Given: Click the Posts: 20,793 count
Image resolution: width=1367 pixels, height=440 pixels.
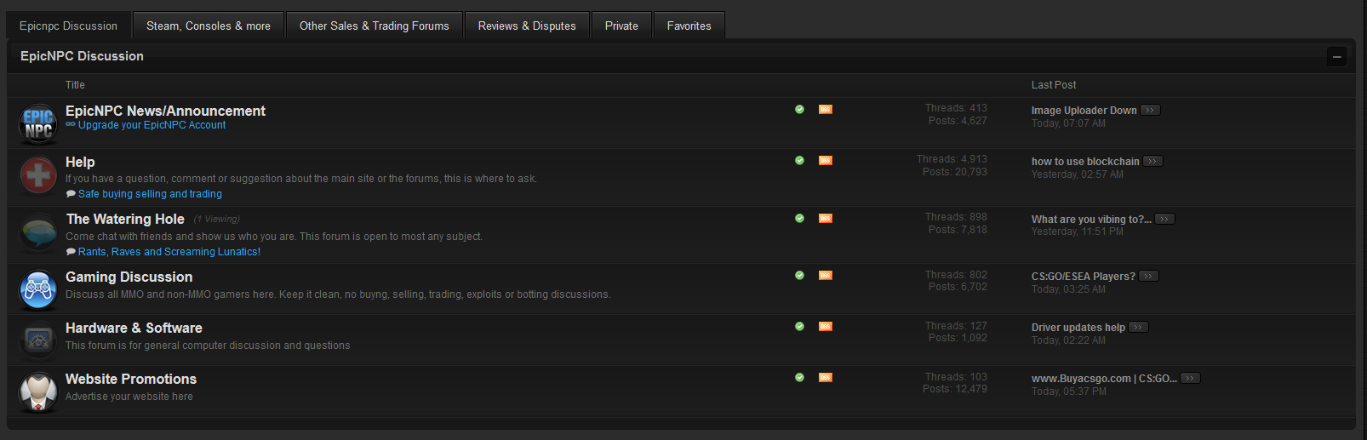Looking at the screenshot, I should [x=955, y=172].
